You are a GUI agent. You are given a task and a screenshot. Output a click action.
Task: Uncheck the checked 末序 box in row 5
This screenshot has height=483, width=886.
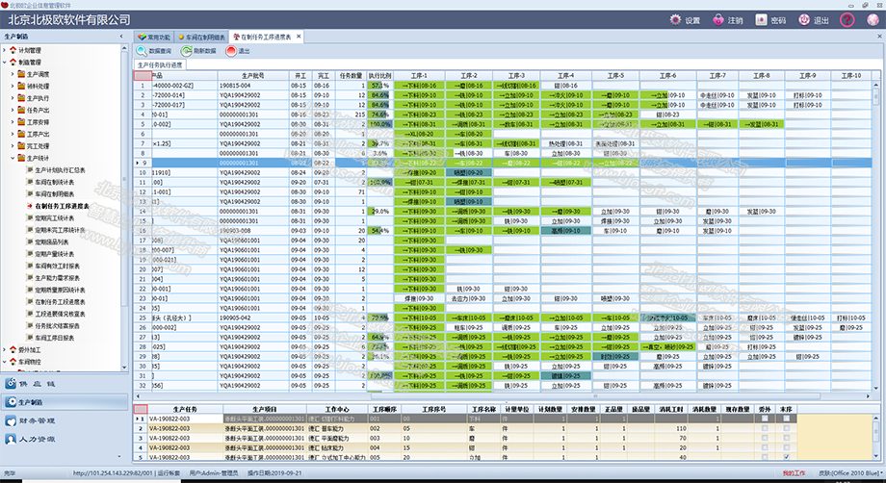click(787, 457)
